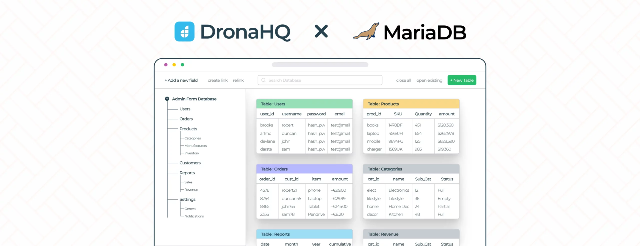Screen dimensions: 640x246
Task: Click the purple window dot
Action: pyautogui.click(x=166, y=65)
